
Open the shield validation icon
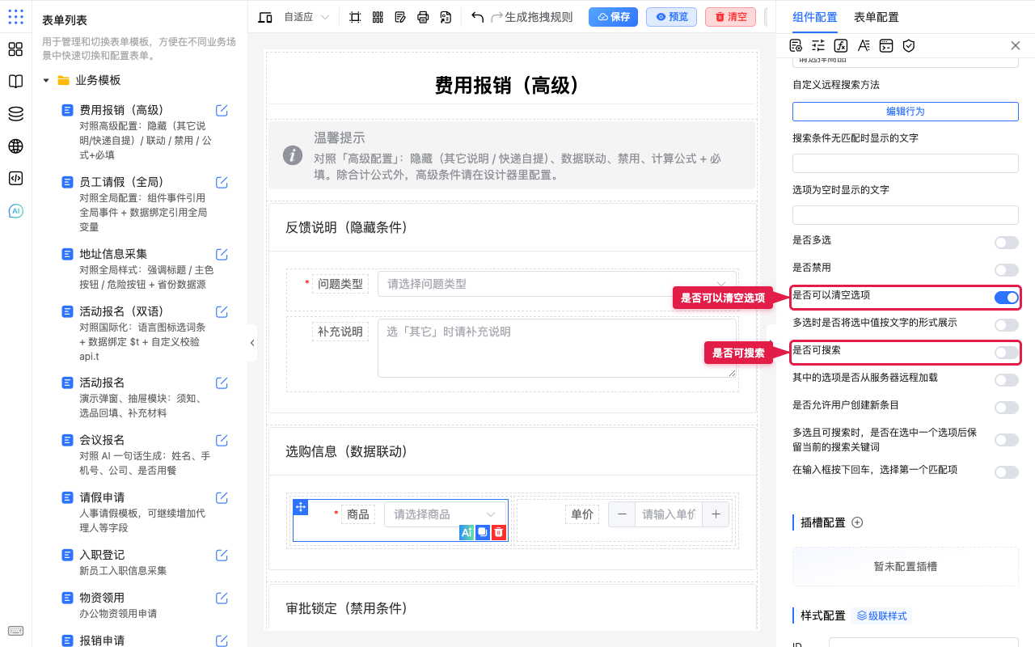pos(909,46)
